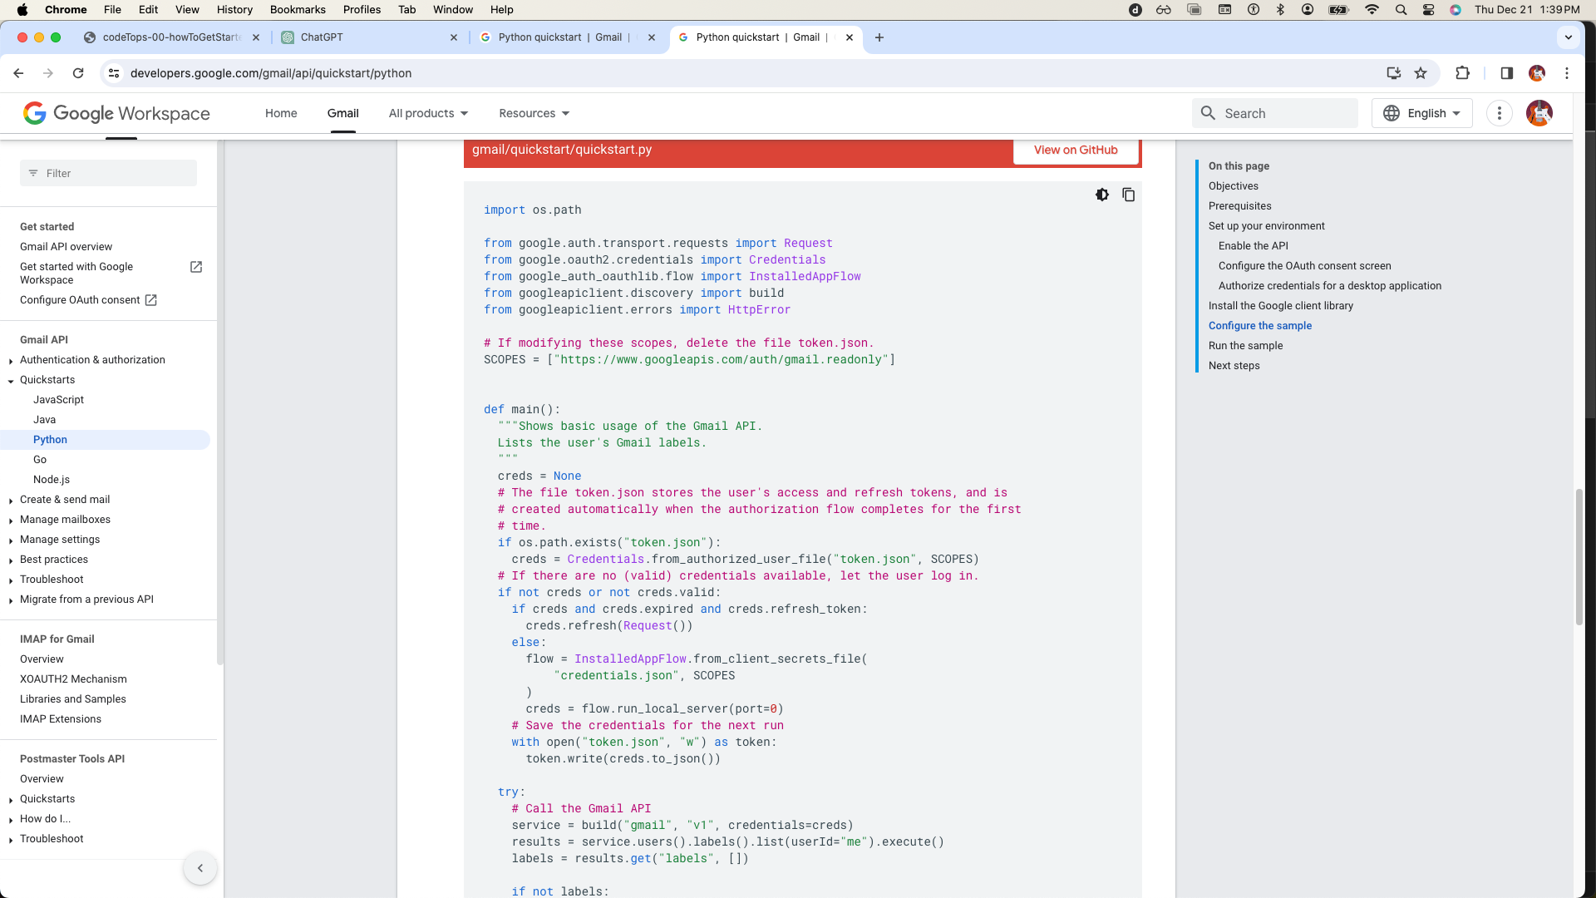Toggle dark code theme icon
The image size is (1596, 898).
point(1102,195)
